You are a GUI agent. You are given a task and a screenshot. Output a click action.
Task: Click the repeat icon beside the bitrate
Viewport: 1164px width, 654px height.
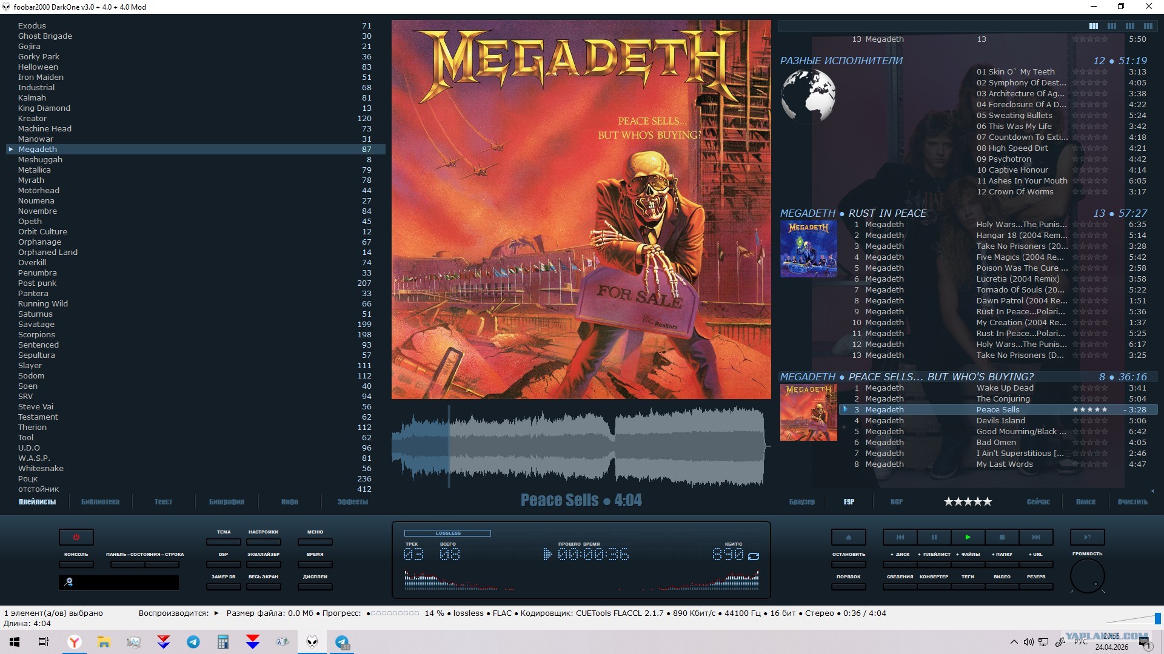click(x=754, y=556)
